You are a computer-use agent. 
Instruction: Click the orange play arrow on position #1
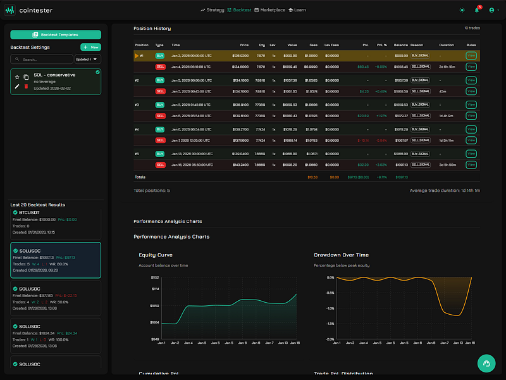point(137,56)
